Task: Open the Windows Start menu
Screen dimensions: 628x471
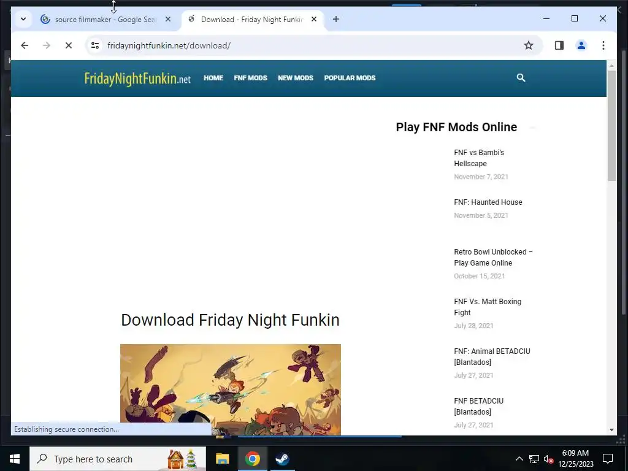Action: 15,459
